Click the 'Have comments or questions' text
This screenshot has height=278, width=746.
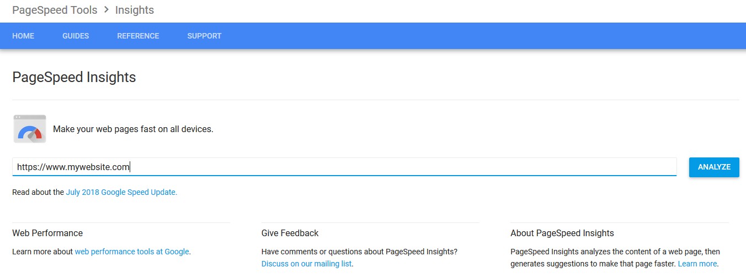359,252
